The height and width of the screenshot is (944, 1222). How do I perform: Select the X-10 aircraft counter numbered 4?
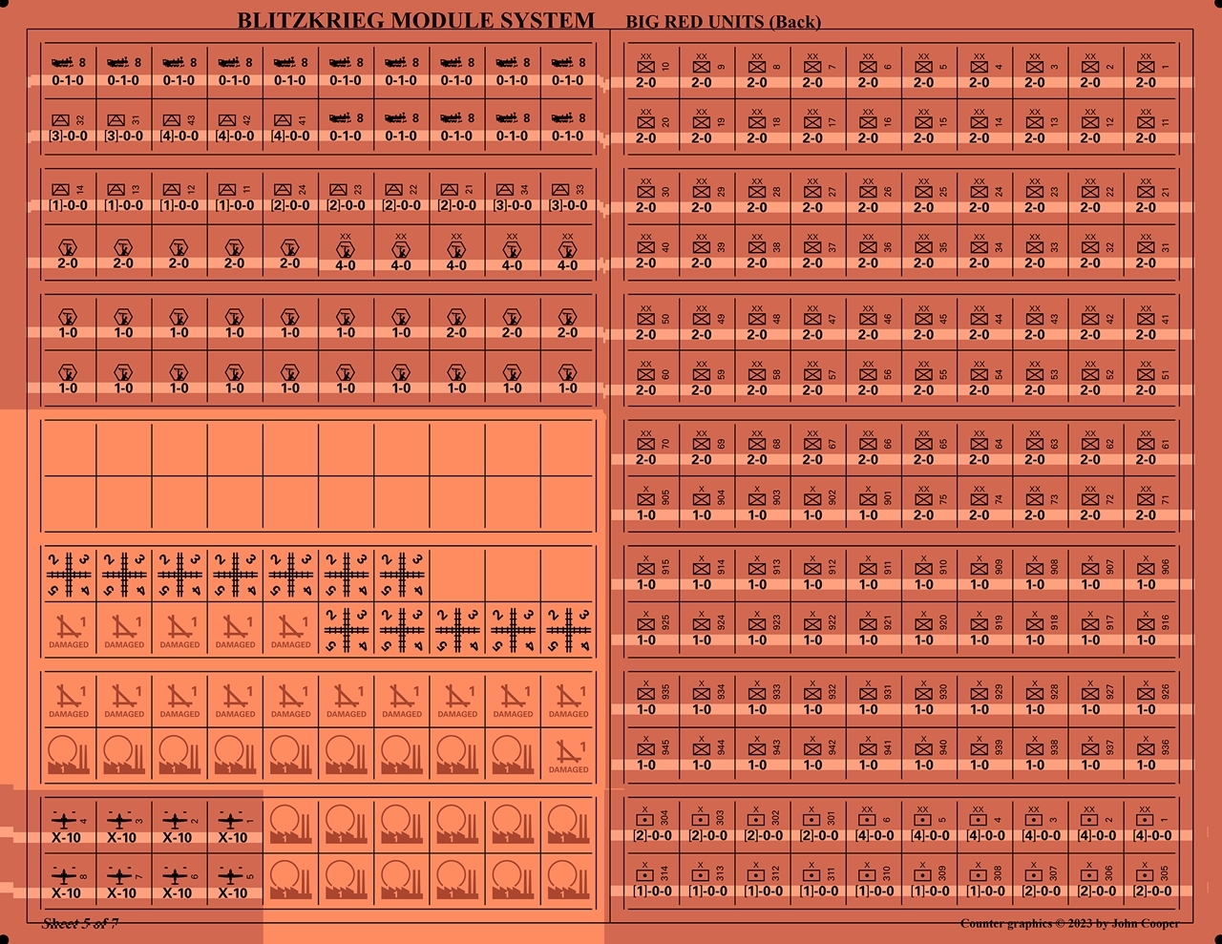coord(68,827)
